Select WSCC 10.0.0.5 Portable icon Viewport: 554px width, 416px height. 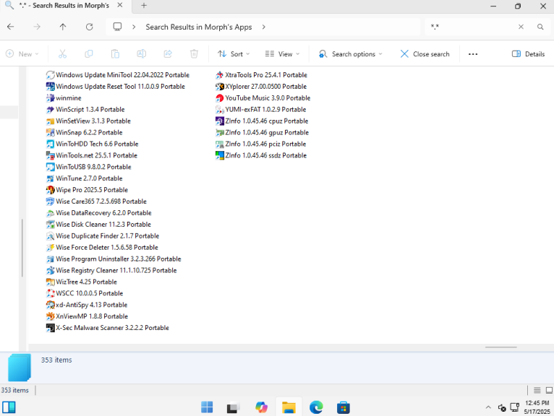50,293
